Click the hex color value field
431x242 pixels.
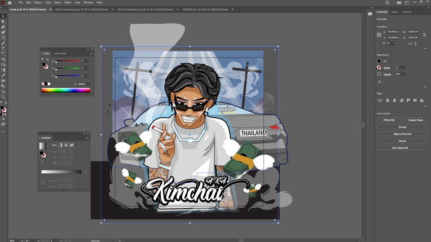[x=83, y=84]
